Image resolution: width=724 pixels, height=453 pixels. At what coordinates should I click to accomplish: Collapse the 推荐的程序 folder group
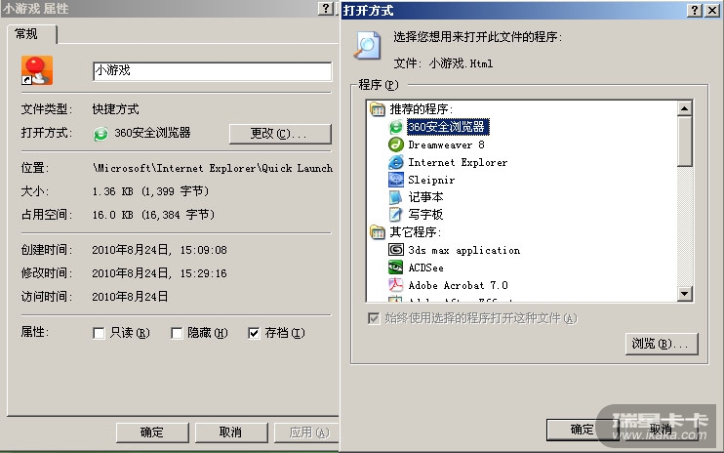tap(378, 109)
